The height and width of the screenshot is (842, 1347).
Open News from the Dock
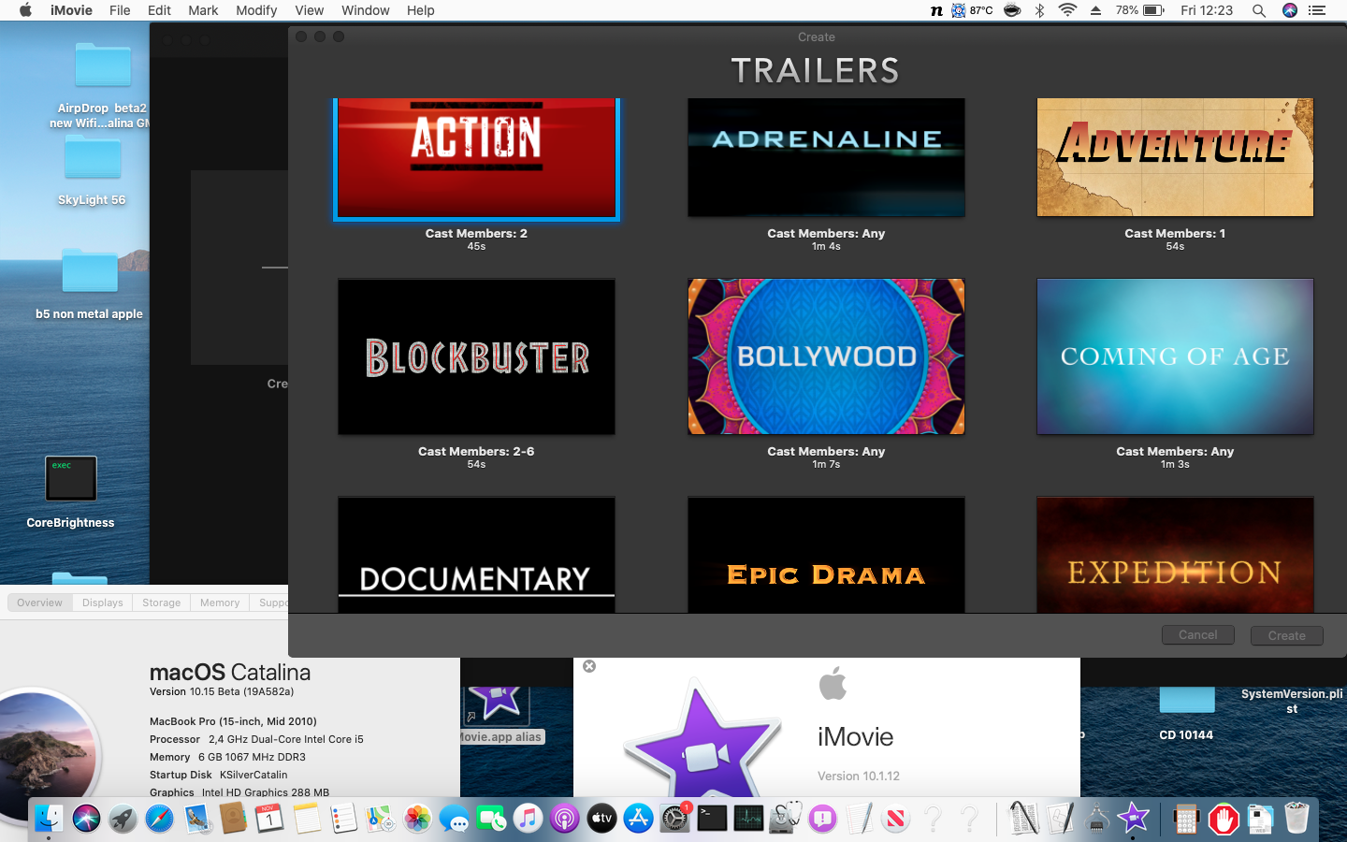point(895,819)
